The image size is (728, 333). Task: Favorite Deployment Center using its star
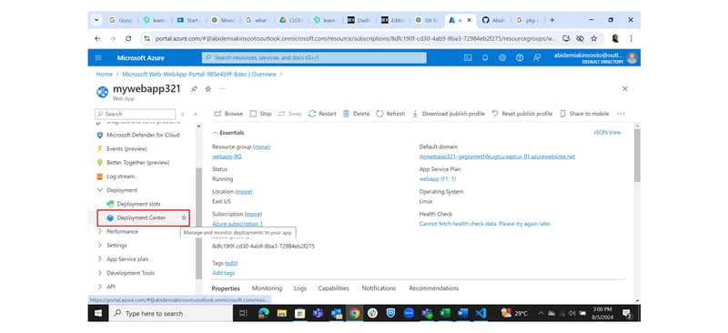pos(184,217)
